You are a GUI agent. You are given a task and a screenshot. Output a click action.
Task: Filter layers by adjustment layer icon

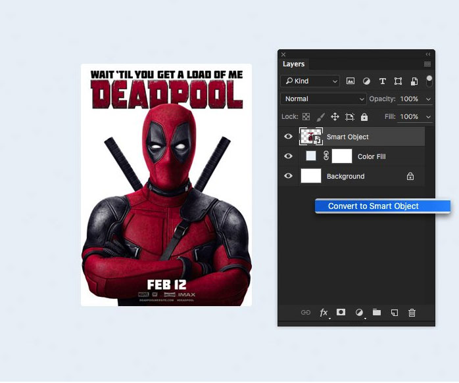point(366,81)
